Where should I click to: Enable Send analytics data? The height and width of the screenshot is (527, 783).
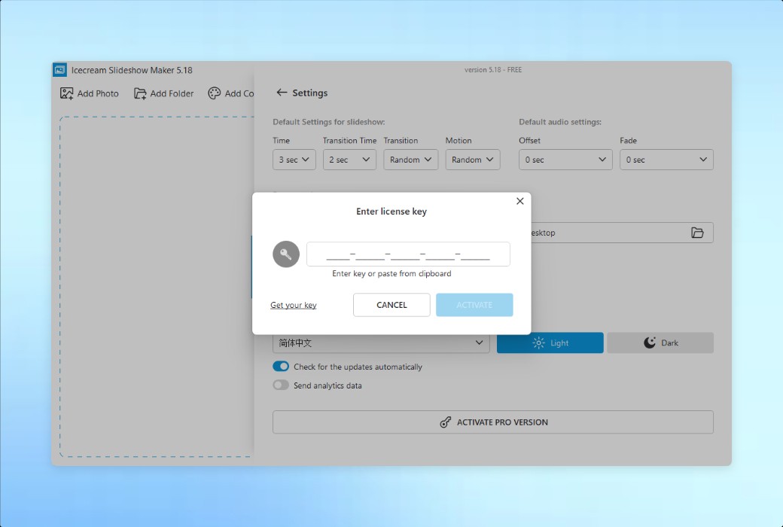point(281,385)
